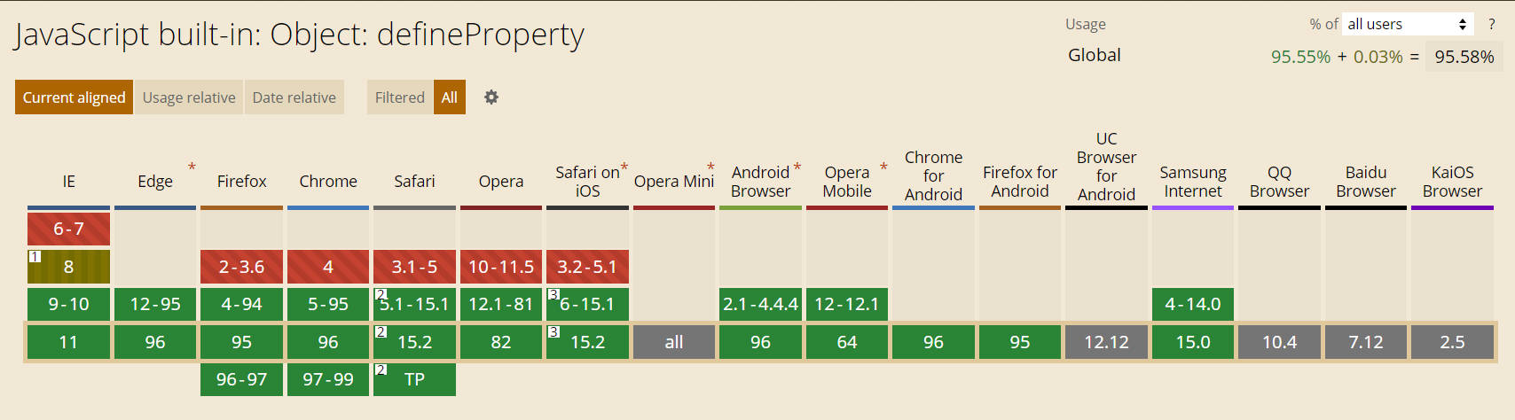Select the Current aligned view
The width and height of the screenshot is (1515, 420).
(x=75, y=97)
